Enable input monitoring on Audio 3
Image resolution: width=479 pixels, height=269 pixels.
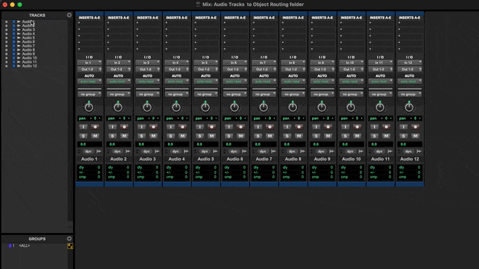142,127
